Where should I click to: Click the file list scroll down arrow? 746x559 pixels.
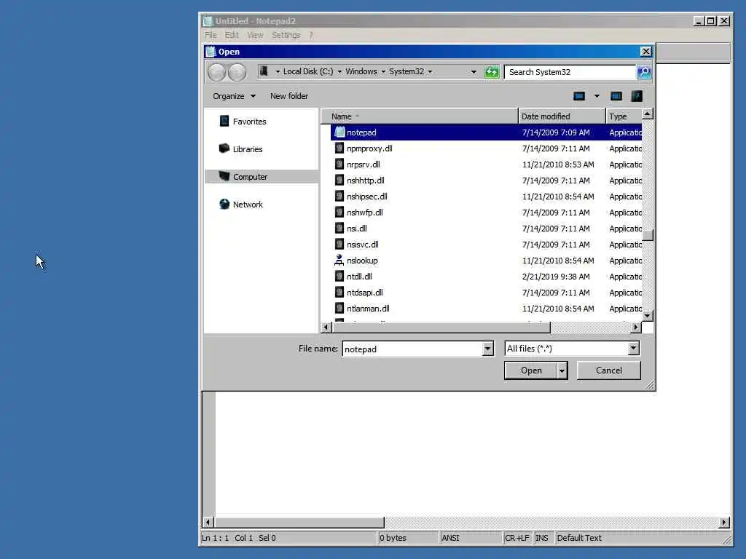648,316
